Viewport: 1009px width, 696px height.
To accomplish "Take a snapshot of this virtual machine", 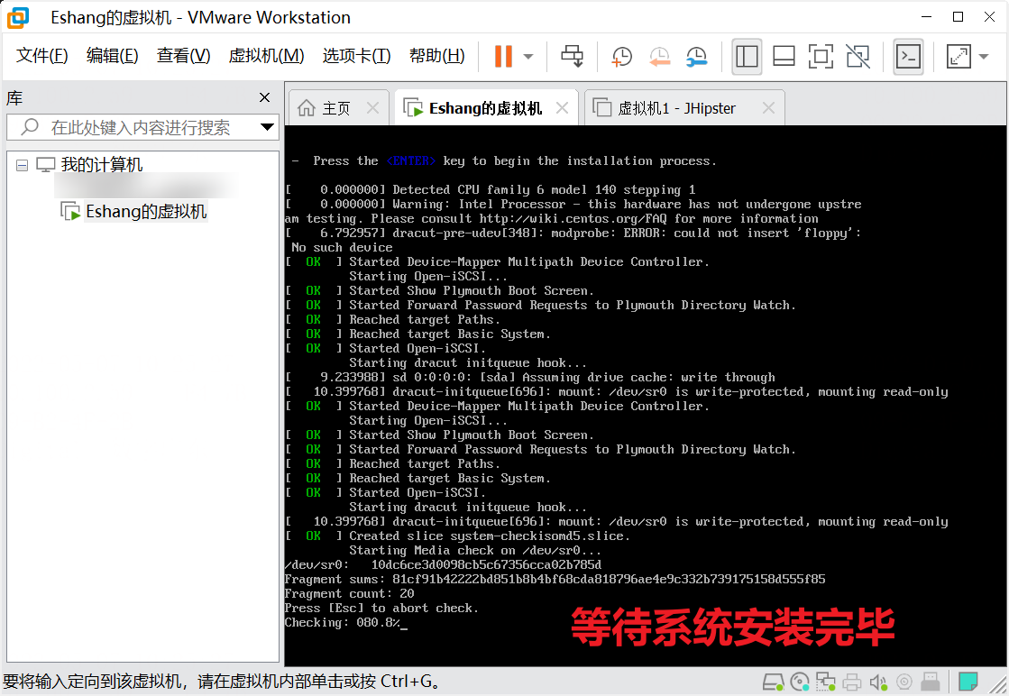I will coord(621,57).
